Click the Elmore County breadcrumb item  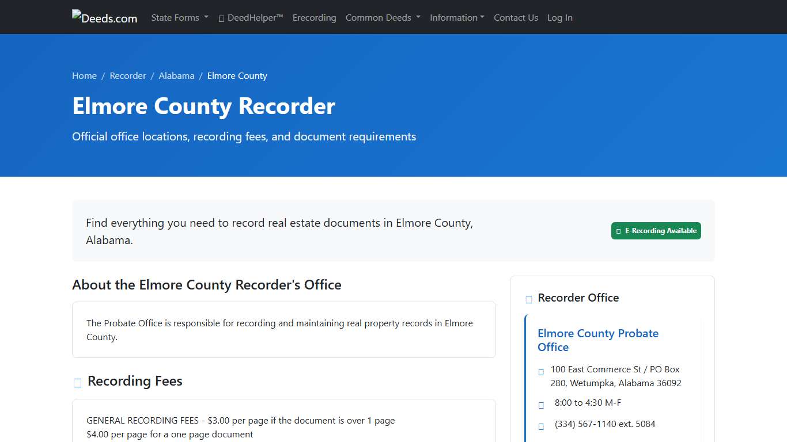(x=237, y=75)
